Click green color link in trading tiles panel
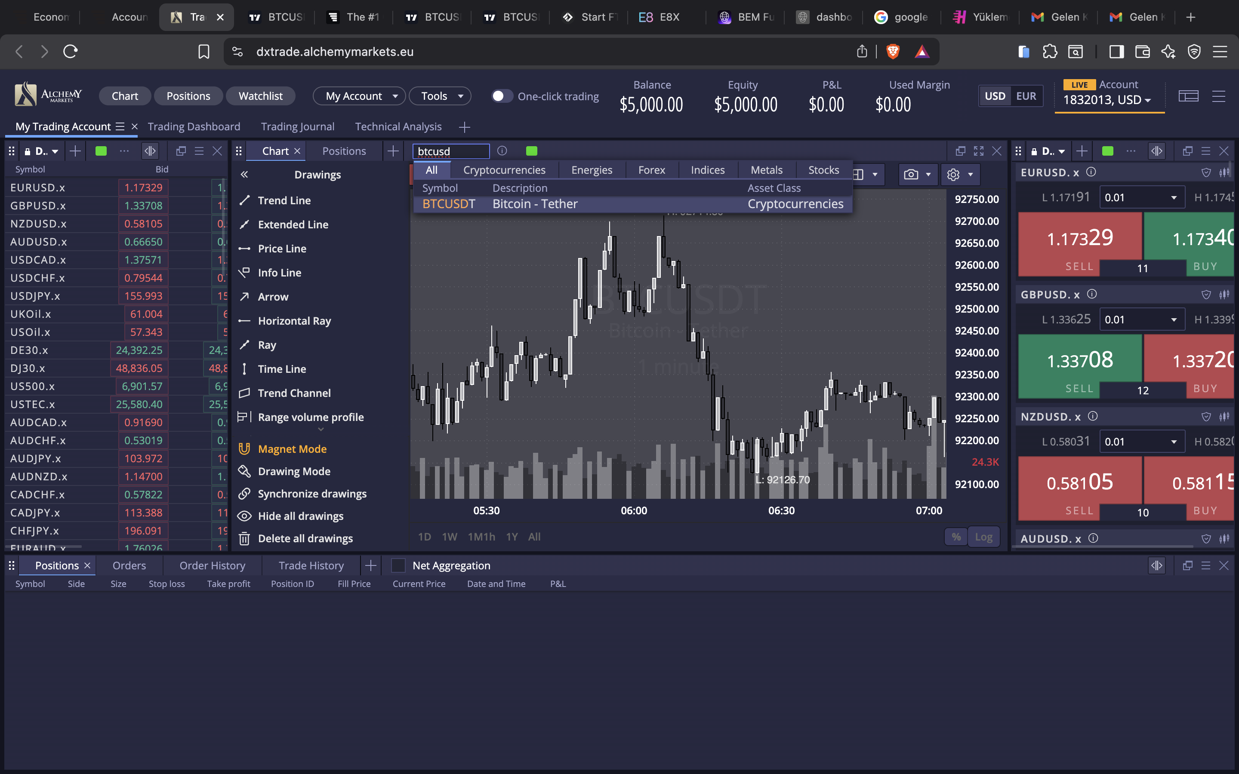The width and height of the screenshot is (1239, 774). coord(1107,151)
